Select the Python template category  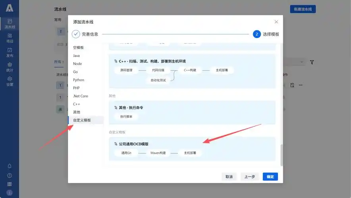(79, 80)
